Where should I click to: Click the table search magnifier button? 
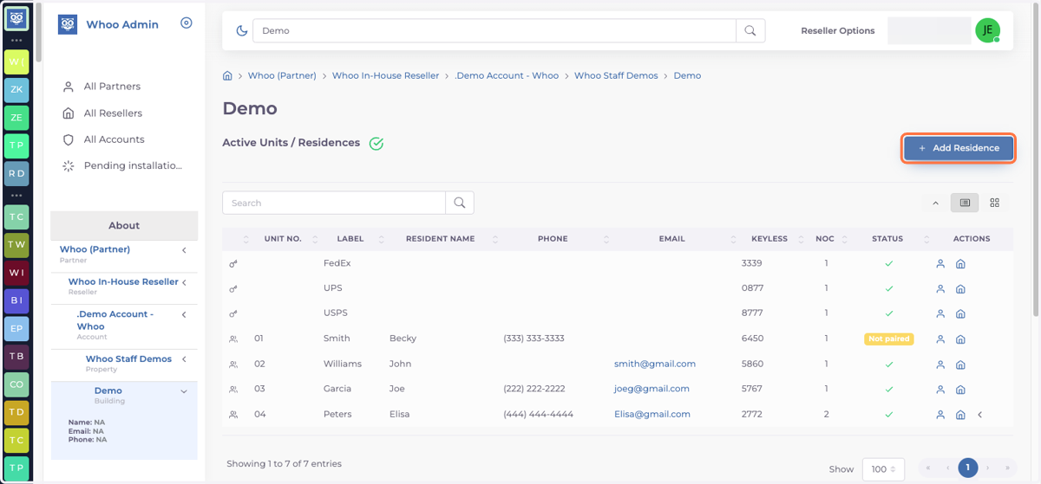point(460,203)
